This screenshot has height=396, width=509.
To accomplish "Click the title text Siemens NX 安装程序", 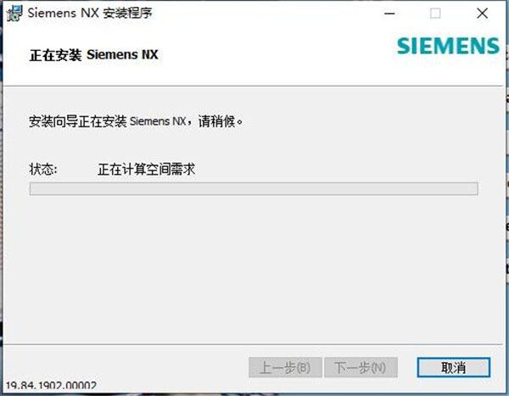I will (x=90, y=14).
